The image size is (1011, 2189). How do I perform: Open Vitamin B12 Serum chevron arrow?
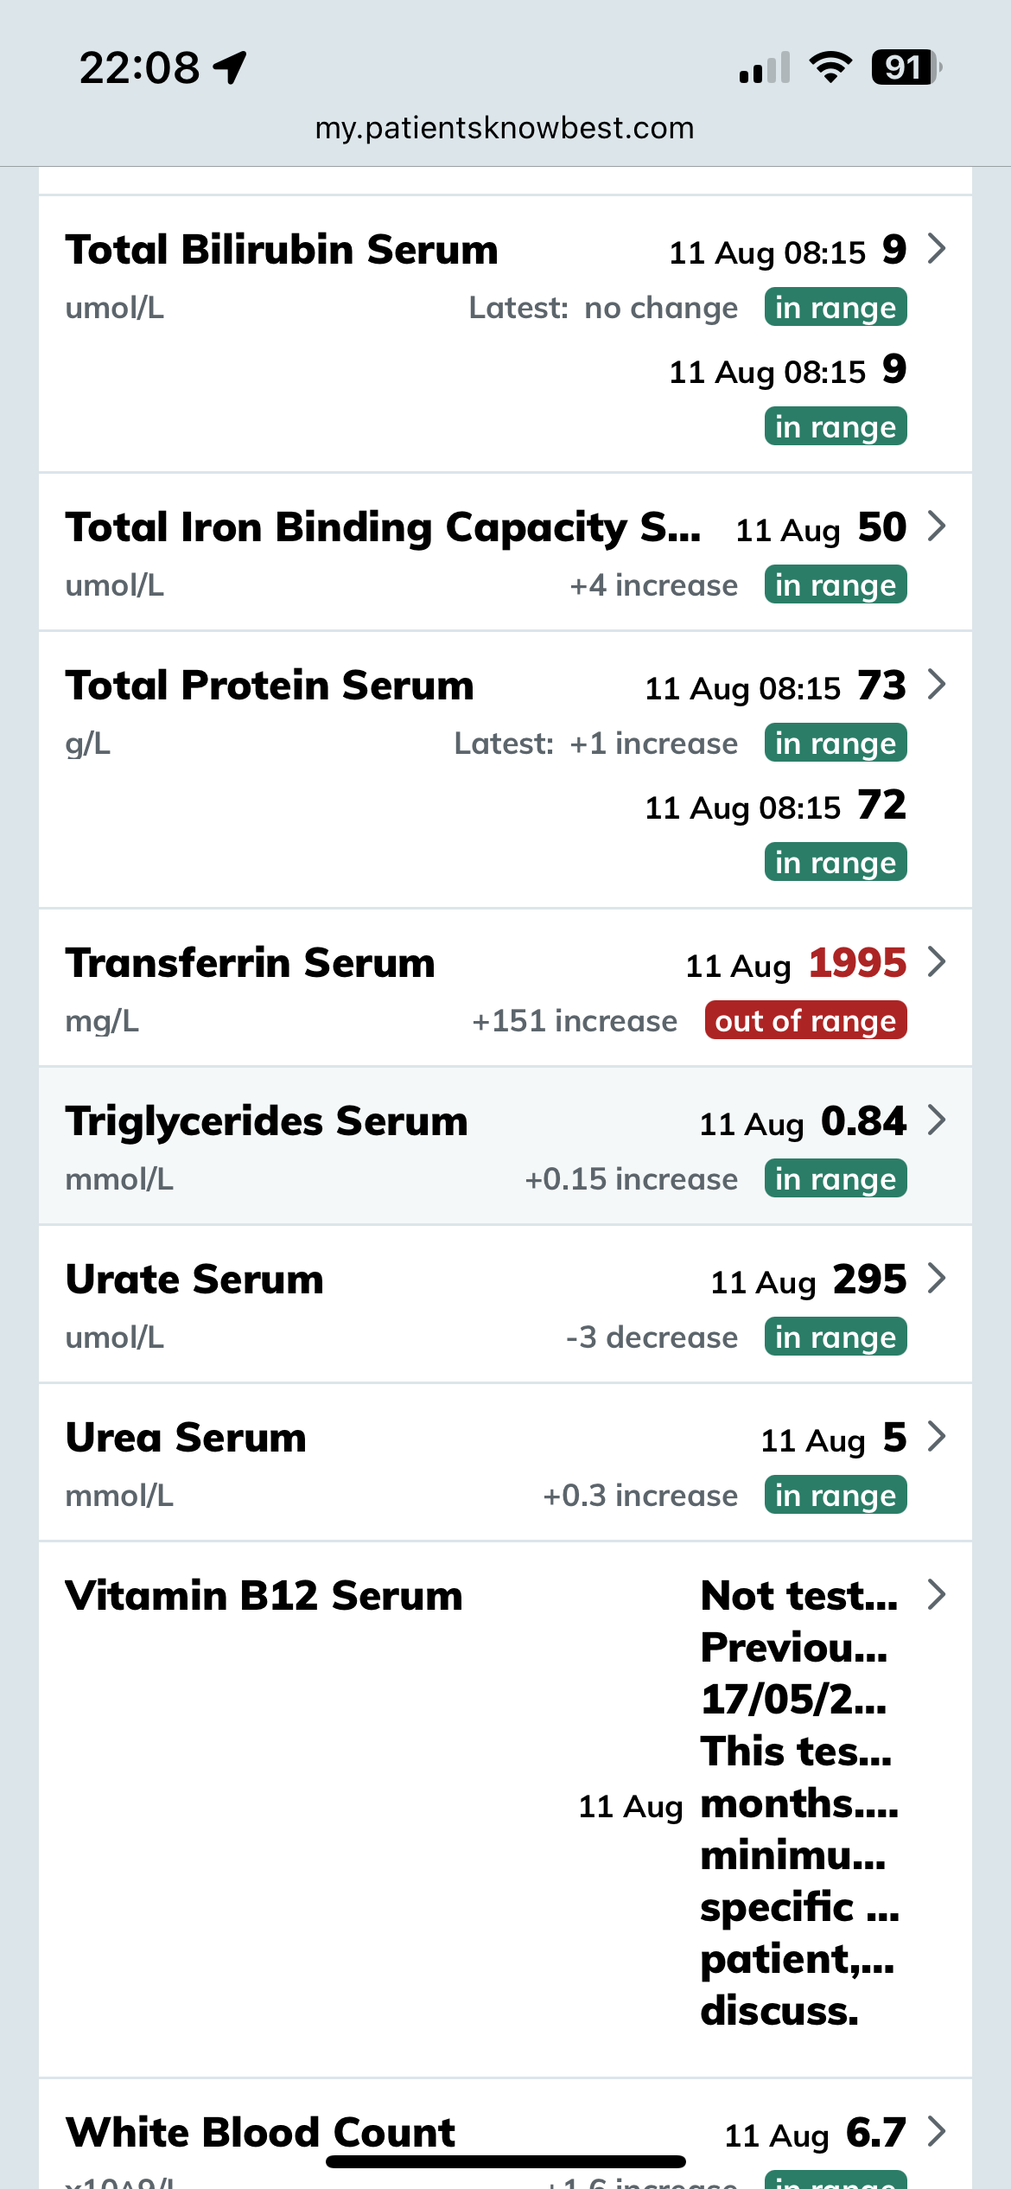pyautogui.click(x=937, y=1595)
